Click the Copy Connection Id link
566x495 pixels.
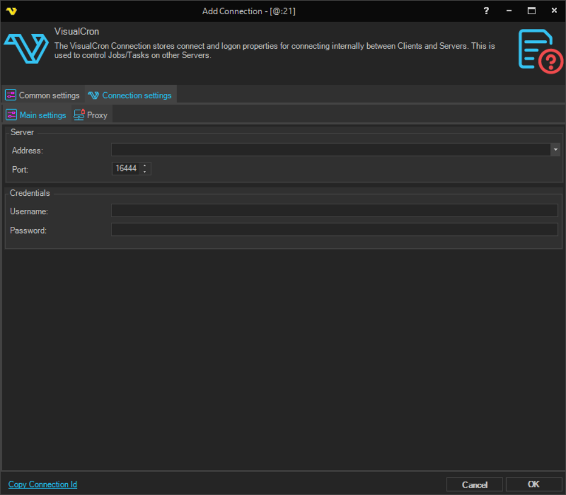(42, 484)
